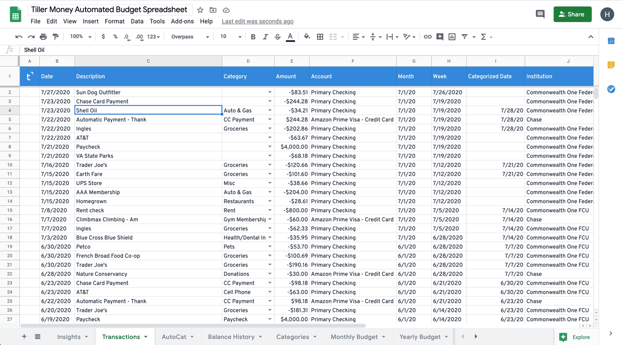Open the last edit history link
This screenshot has width=622, height=345.
coord(257,21)
